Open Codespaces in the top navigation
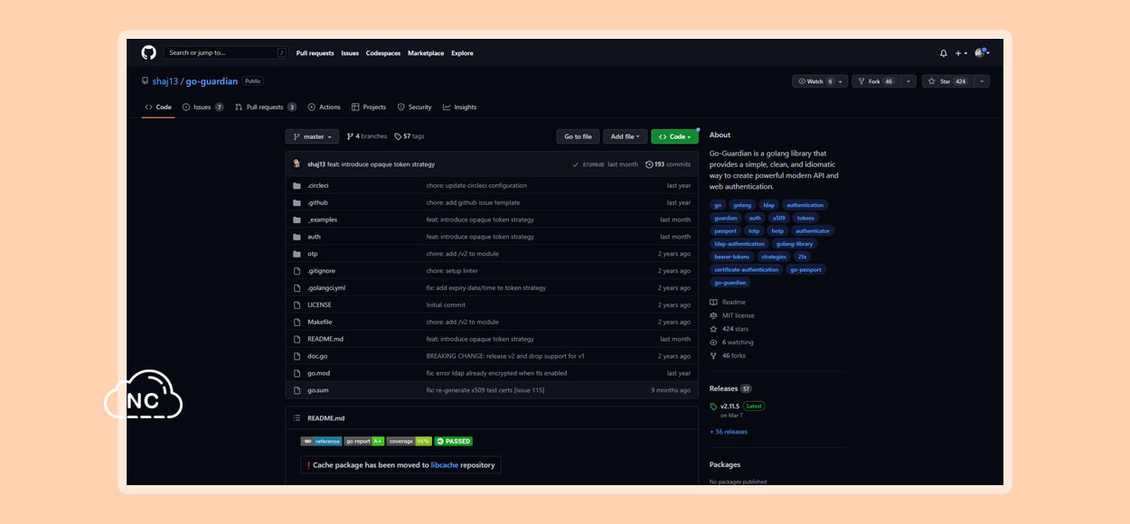Screen dimensions: 1130x524 [382, 53]
